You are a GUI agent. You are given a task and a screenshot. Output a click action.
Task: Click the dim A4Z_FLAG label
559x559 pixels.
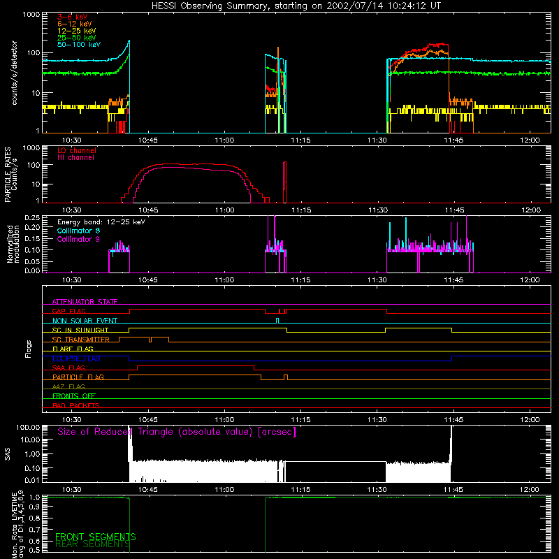[68, 386]
